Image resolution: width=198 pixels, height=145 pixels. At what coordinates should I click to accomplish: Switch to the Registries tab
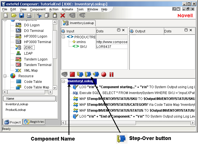(34, 122)
